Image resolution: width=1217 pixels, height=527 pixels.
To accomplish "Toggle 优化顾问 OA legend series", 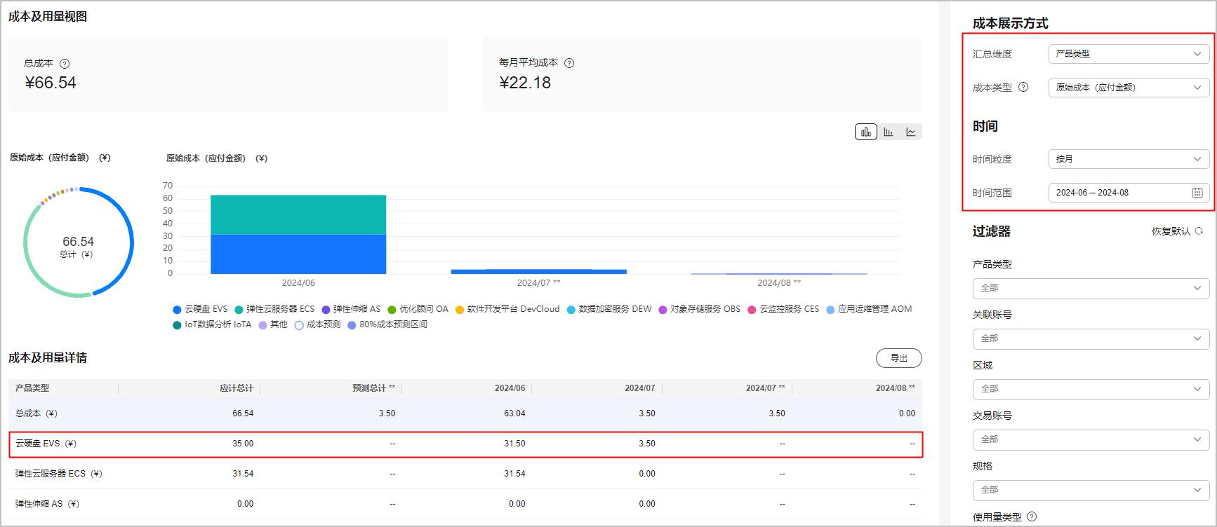I will 418,309.
